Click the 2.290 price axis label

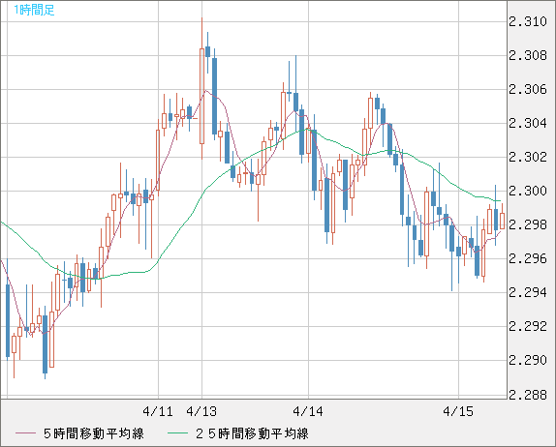528,360
